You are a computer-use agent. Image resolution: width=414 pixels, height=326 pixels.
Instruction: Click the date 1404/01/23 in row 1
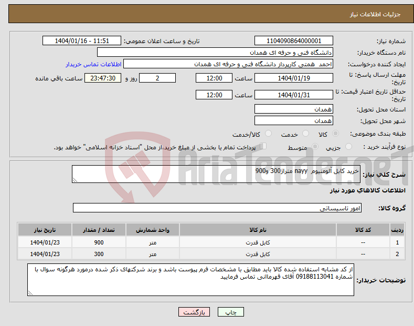45,242
